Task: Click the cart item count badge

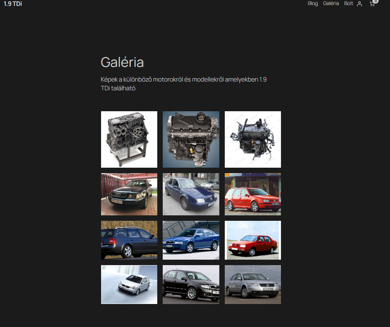Action: (x=375, y=1)
